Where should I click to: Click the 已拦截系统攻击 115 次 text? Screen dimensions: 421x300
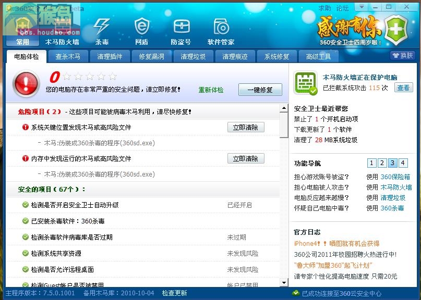point(355,87)
